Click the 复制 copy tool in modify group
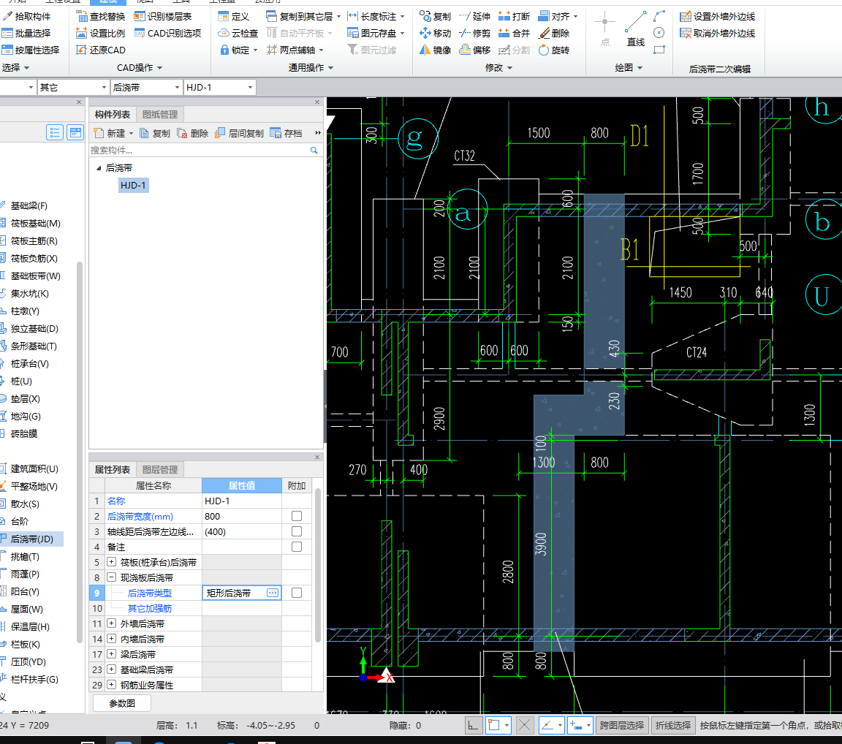842x744 pixels. point(435,17)
